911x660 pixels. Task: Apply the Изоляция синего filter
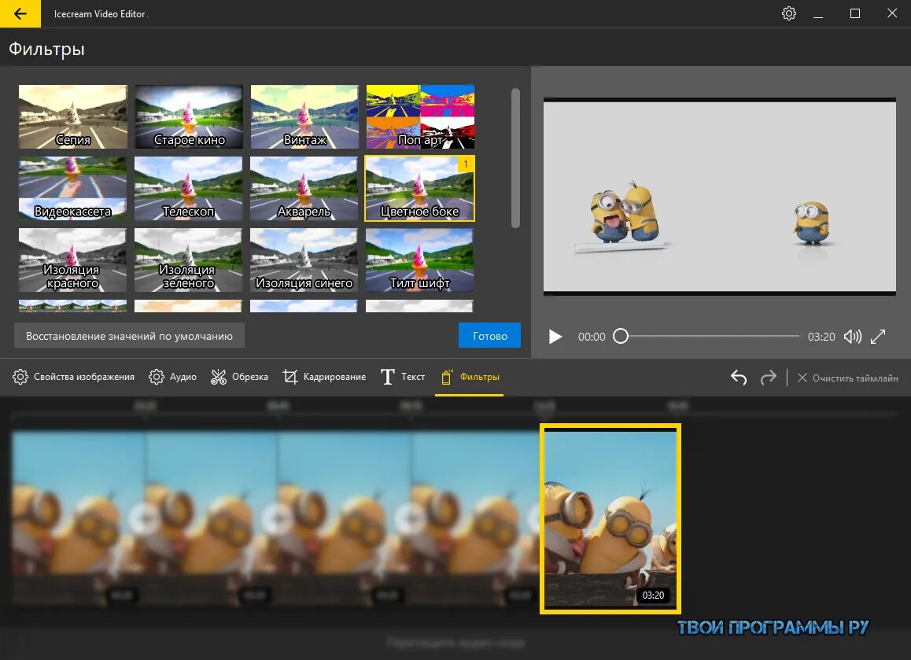point(304,260)
